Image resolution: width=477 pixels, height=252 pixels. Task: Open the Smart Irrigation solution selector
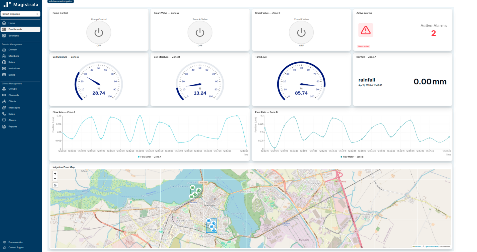point(20,14)
